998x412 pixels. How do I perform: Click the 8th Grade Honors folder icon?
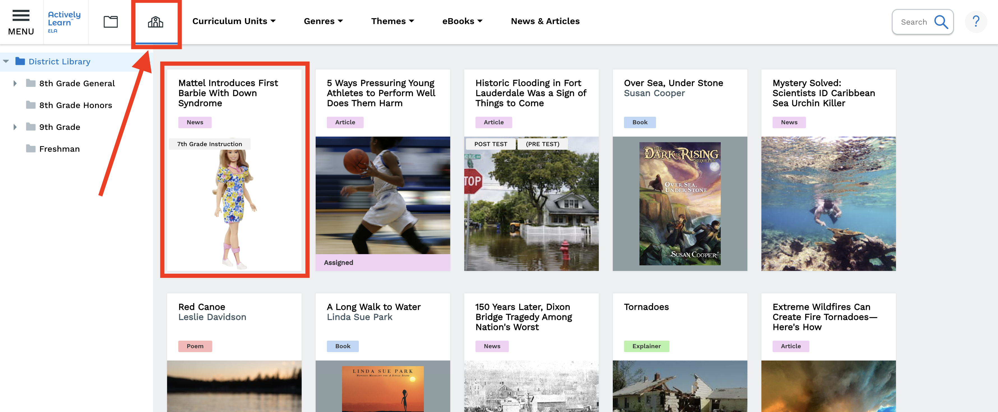[31, 105]
